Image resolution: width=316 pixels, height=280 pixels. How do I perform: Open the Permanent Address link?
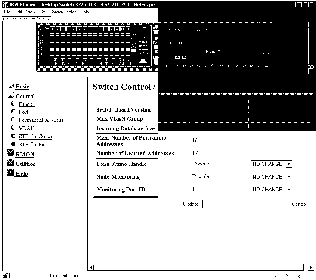41,120
